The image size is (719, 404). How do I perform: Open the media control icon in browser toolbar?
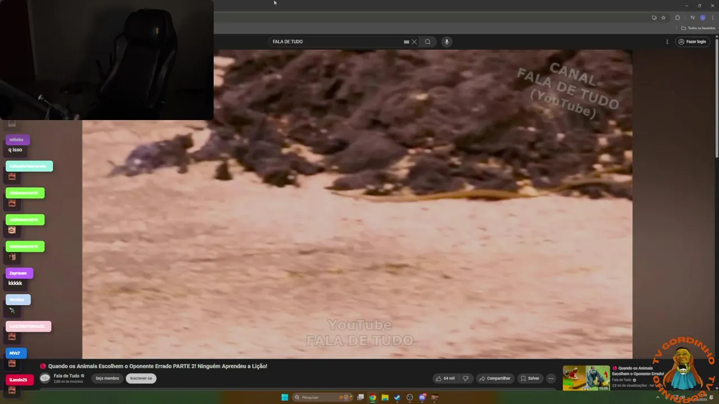(693, 17)
